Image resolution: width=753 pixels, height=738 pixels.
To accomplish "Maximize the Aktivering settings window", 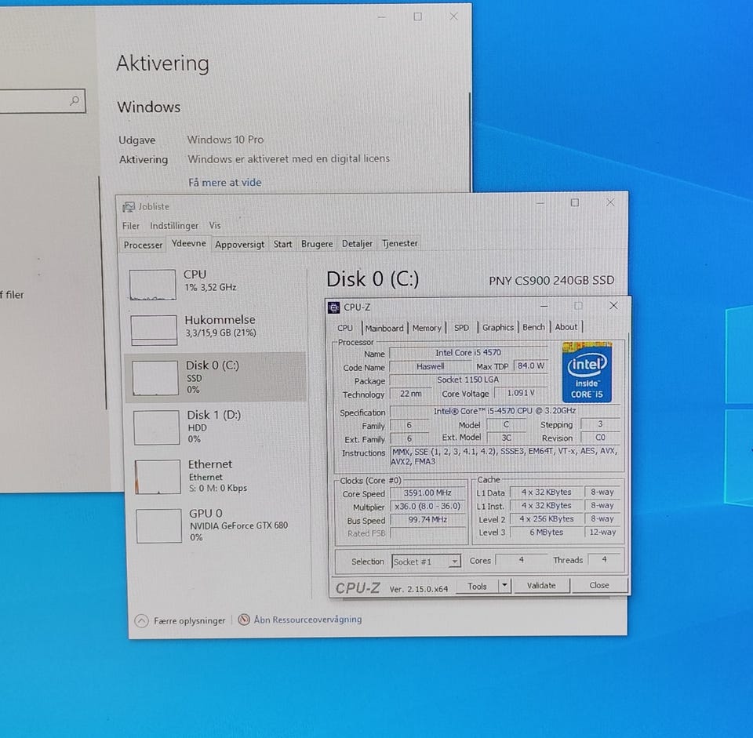I will (x=417, y=16).
